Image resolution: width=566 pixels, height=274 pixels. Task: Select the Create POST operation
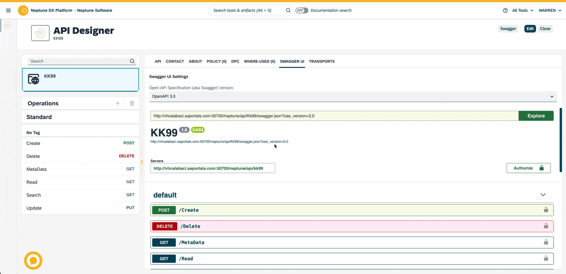(81, 143)
